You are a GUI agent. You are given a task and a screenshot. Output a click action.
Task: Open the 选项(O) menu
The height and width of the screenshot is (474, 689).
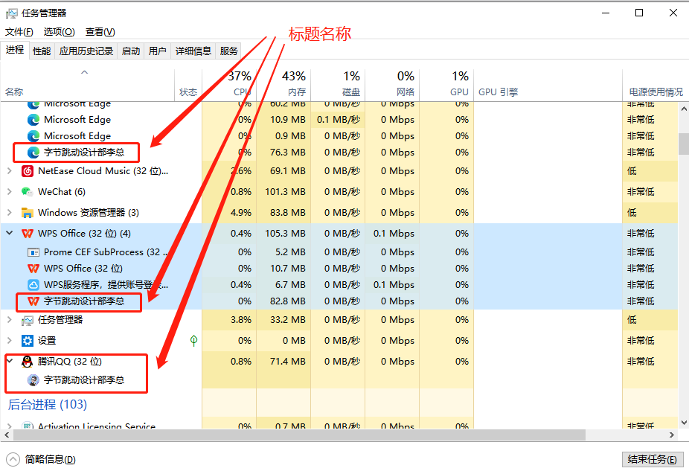(x=60, y=32)
